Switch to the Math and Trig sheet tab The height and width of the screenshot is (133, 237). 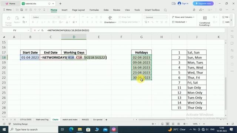(x=42, y=120)
